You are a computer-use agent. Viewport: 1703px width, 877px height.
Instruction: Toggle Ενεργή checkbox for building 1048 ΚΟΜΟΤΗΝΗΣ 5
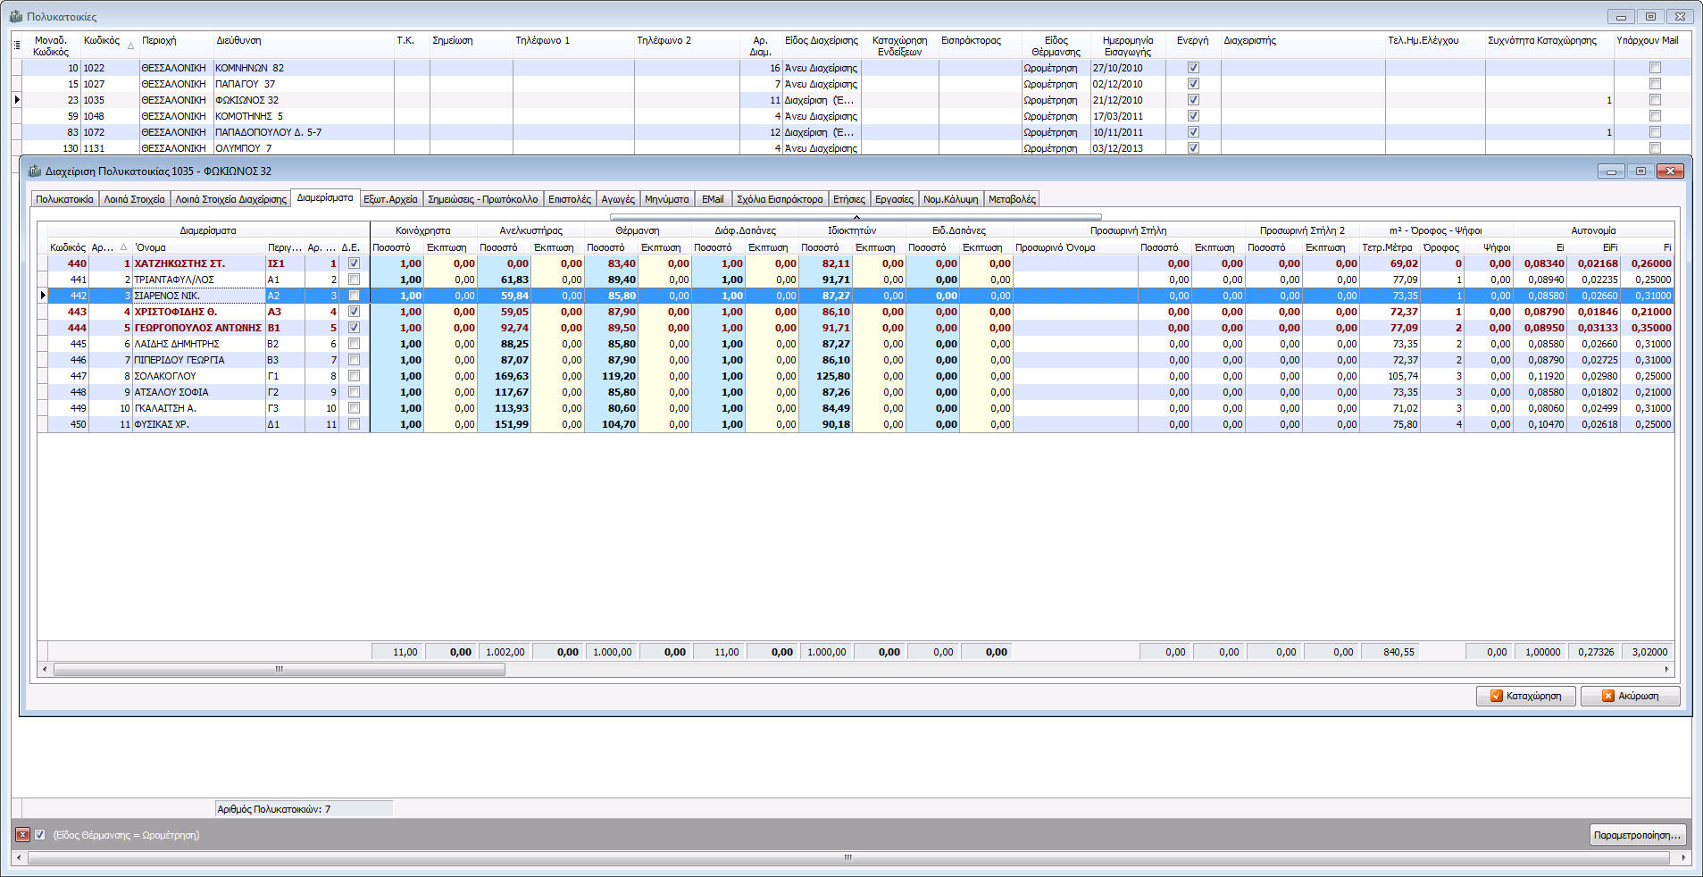[1193, 116]
